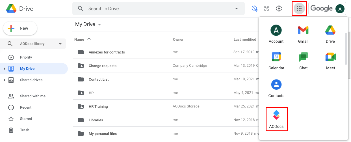Click the Trash bin icon
This screenshot has width=351, height=142.
tap(11, 130)
